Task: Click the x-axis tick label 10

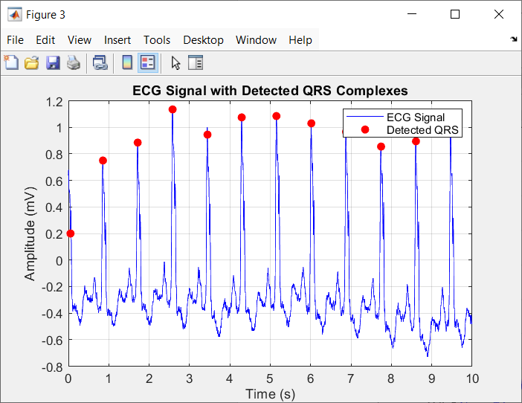Action: coord(472,378)
